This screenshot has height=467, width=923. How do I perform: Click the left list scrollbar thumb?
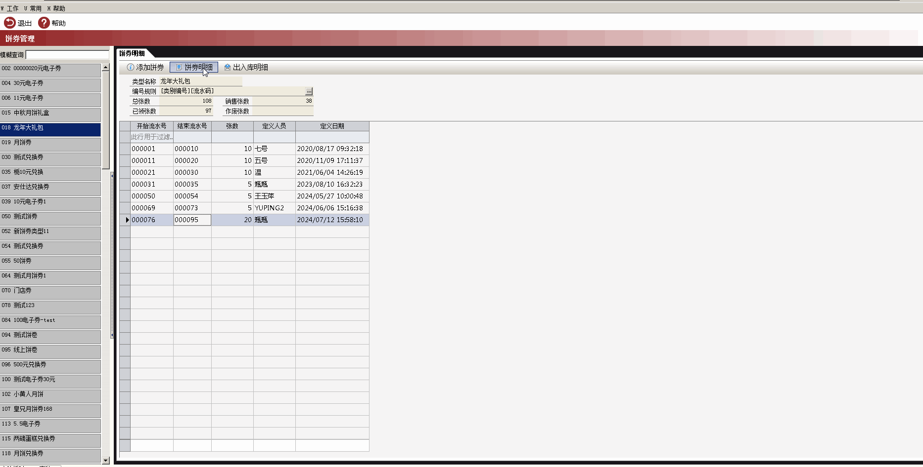pos(105,120)
